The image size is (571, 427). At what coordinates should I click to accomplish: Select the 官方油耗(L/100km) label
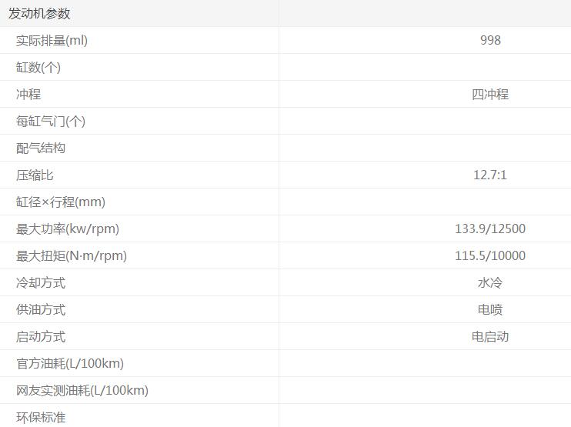click(x=70, y=363)
